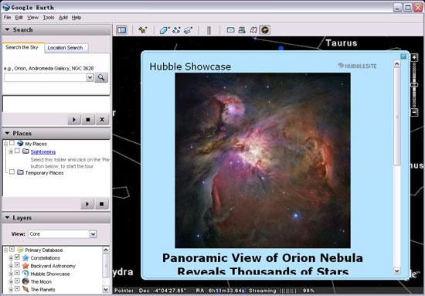Switch to the Location Search tab

click(x=65, y=48)
